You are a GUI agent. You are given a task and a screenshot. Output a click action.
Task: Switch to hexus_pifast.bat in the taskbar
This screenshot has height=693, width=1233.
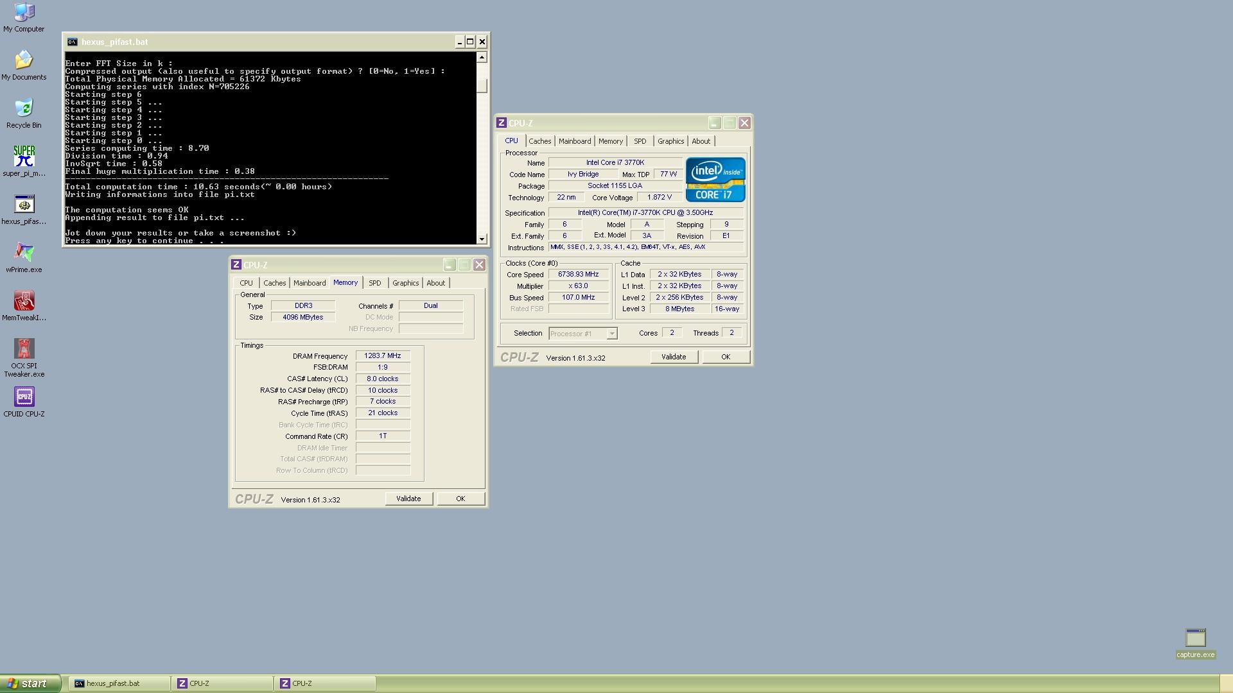(x=119, y=683)
